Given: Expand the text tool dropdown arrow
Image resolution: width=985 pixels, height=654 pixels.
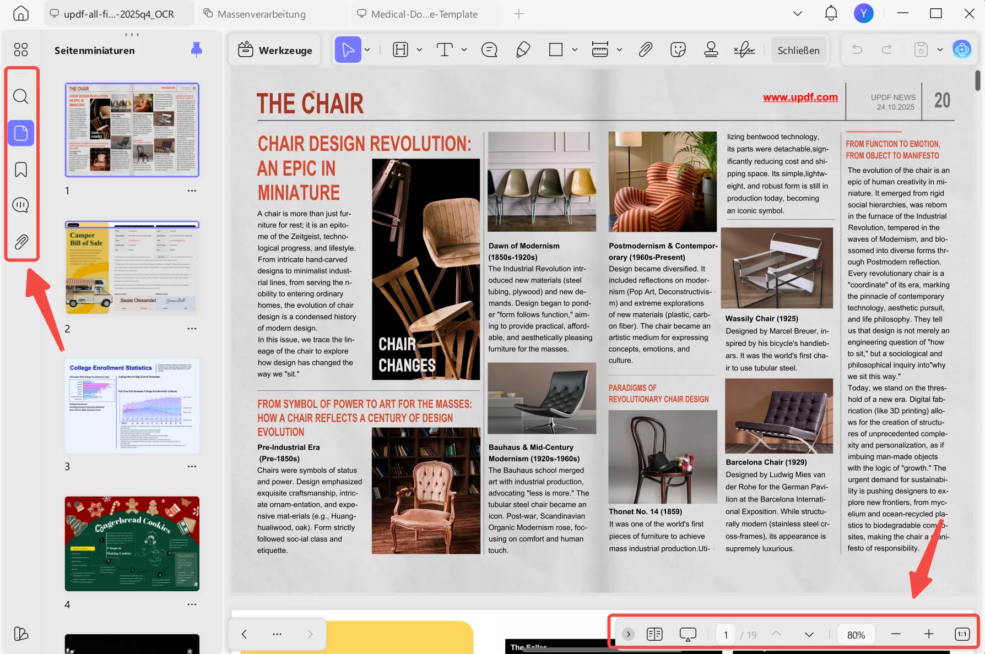Looking at the screenshot, I should coord(464,50).
